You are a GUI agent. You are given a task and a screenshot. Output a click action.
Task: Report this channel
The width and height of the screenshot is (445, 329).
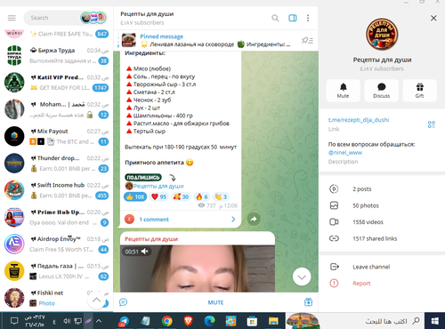(382, 284)
